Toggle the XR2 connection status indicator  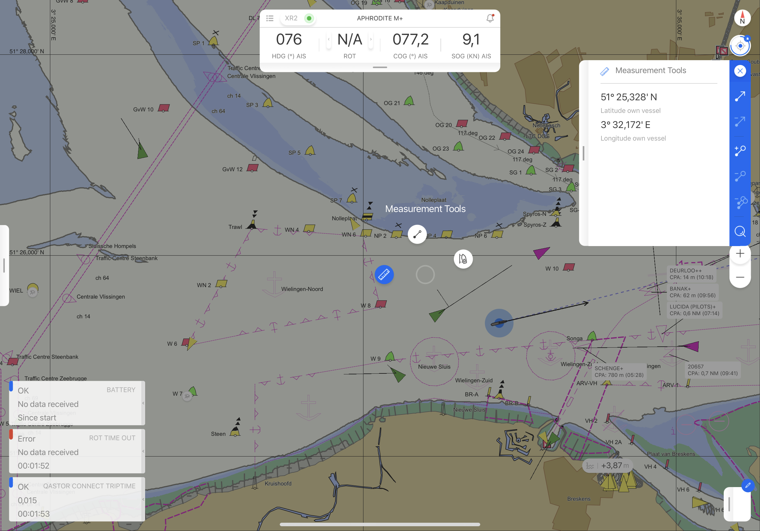[x=308, y=18]
